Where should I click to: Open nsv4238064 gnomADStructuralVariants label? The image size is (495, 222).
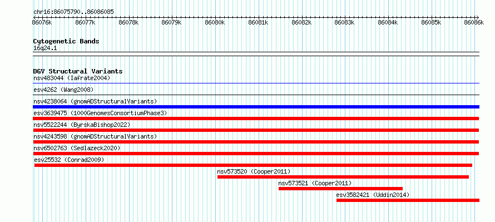pos(95,101)
